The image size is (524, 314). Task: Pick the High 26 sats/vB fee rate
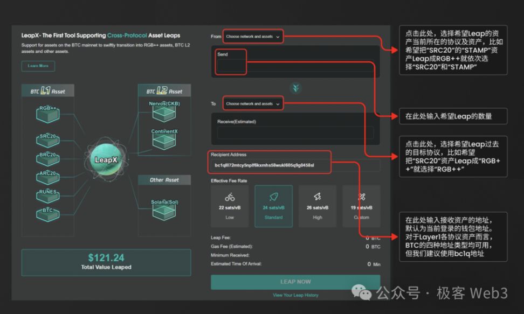(318, 206)
